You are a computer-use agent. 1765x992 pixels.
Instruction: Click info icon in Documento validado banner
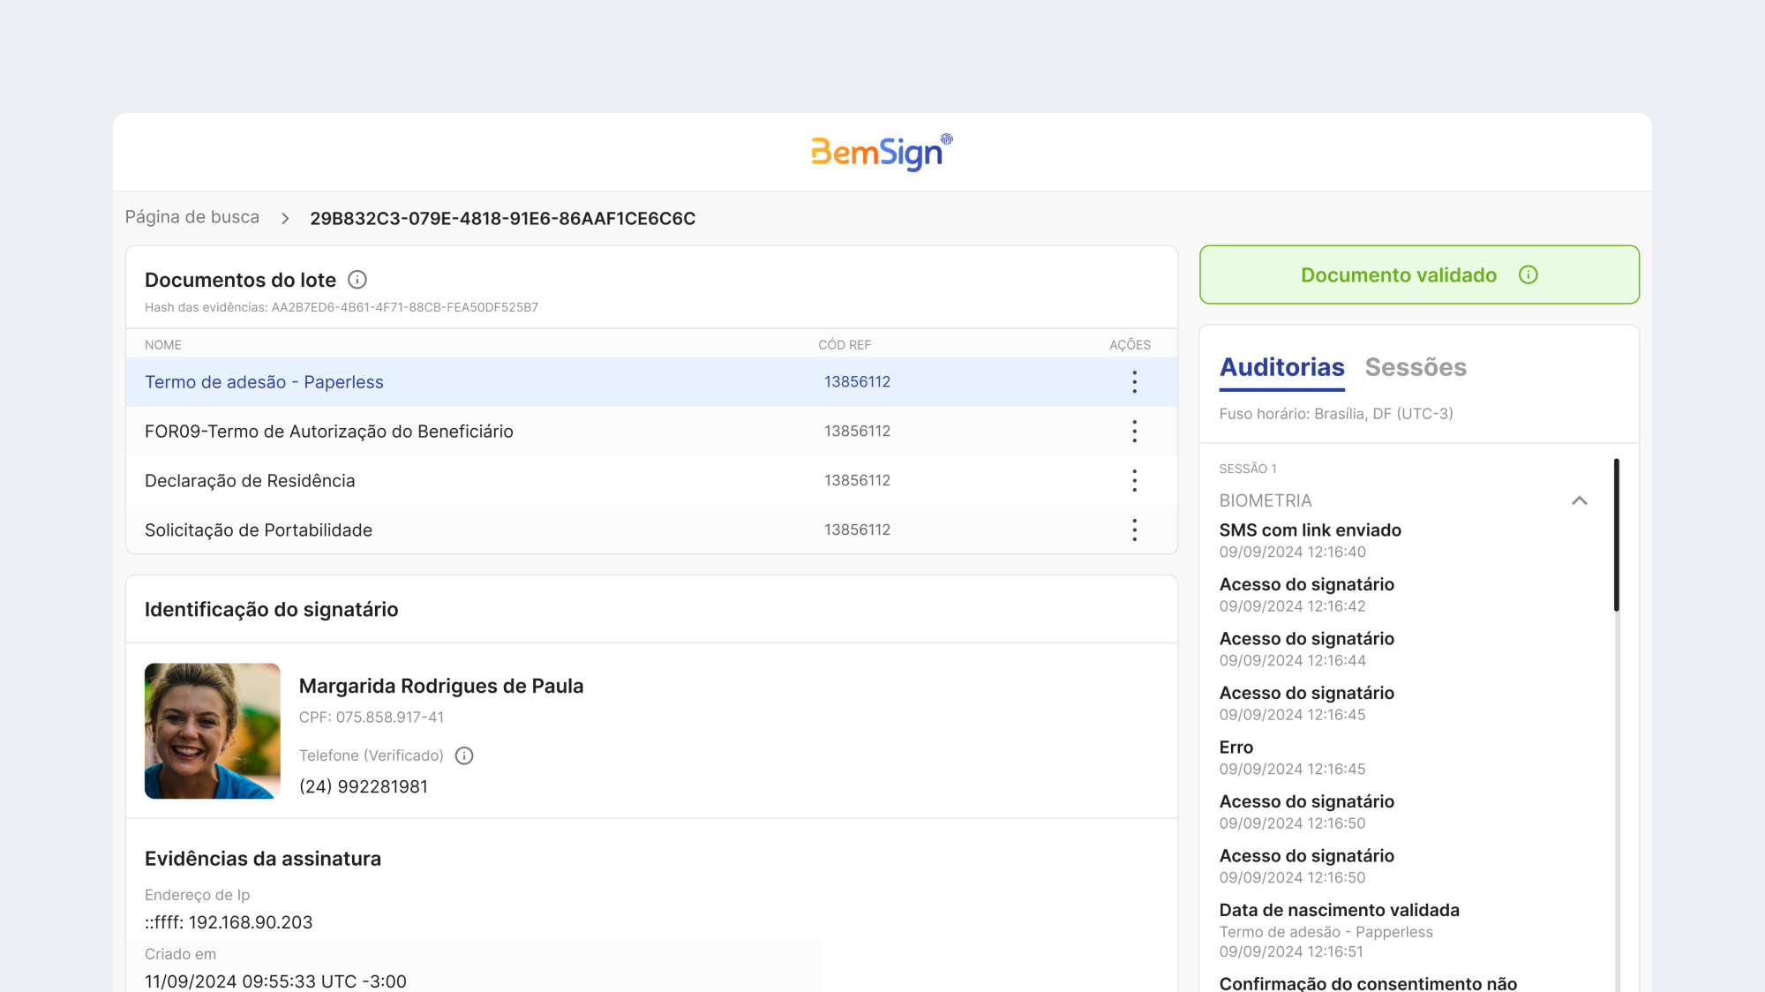click(x=1528, y=275)
